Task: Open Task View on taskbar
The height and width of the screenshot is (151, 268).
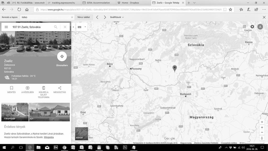Action: coord(21,147)
